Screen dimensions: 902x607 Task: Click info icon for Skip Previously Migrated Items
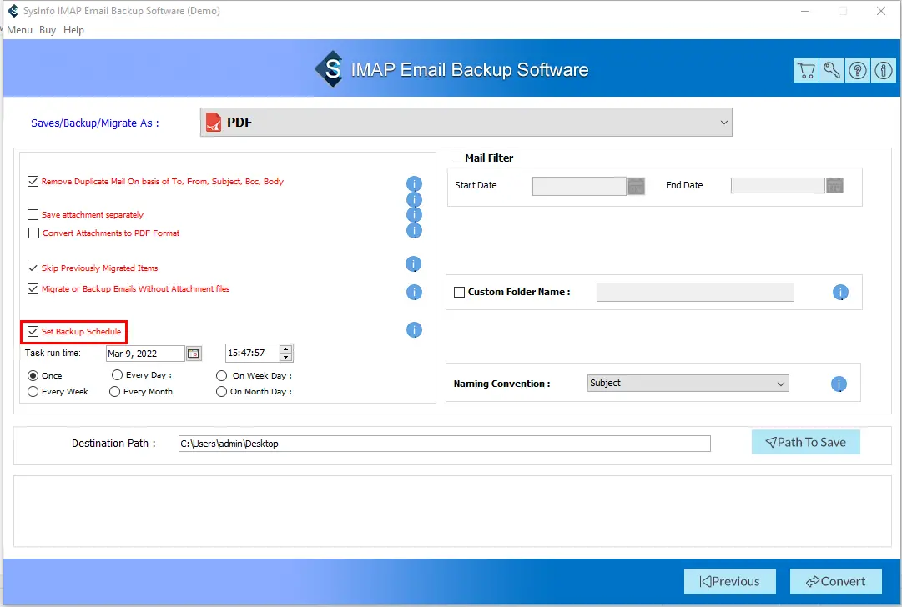[x=413, y=264]
